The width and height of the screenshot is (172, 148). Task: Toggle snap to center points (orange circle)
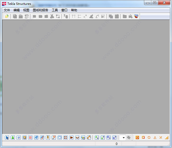[149, 138]
